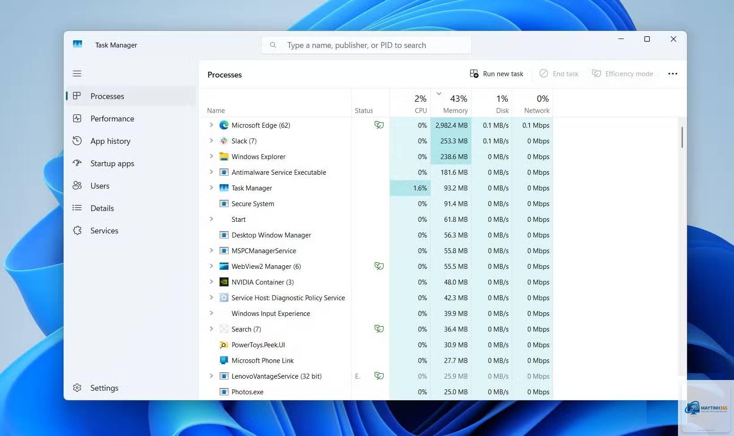Click the PowerToys.Peek.UI icon

224,345
